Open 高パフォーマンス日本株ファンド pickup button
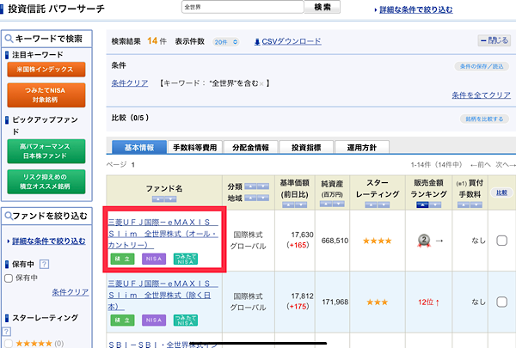The image size is (516, 348). pyautogui.click(x=46, y=151)
